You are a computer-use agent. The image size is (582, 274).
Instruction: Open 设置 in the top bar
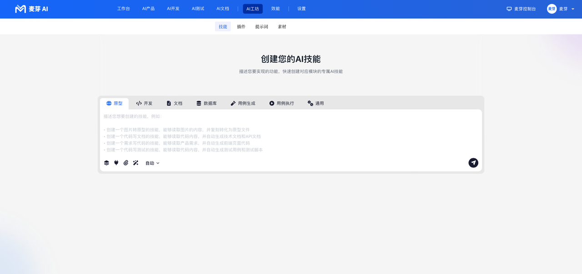pos(301,9)
